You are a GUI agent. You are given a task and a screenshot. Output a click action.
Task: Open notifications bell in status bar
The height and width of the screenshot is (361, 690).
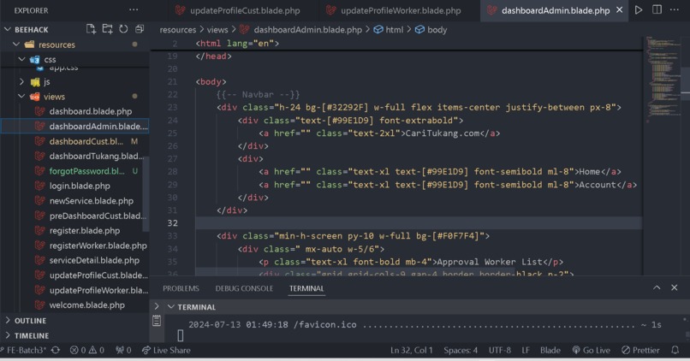pyautogui.click(x=675, y=350)
